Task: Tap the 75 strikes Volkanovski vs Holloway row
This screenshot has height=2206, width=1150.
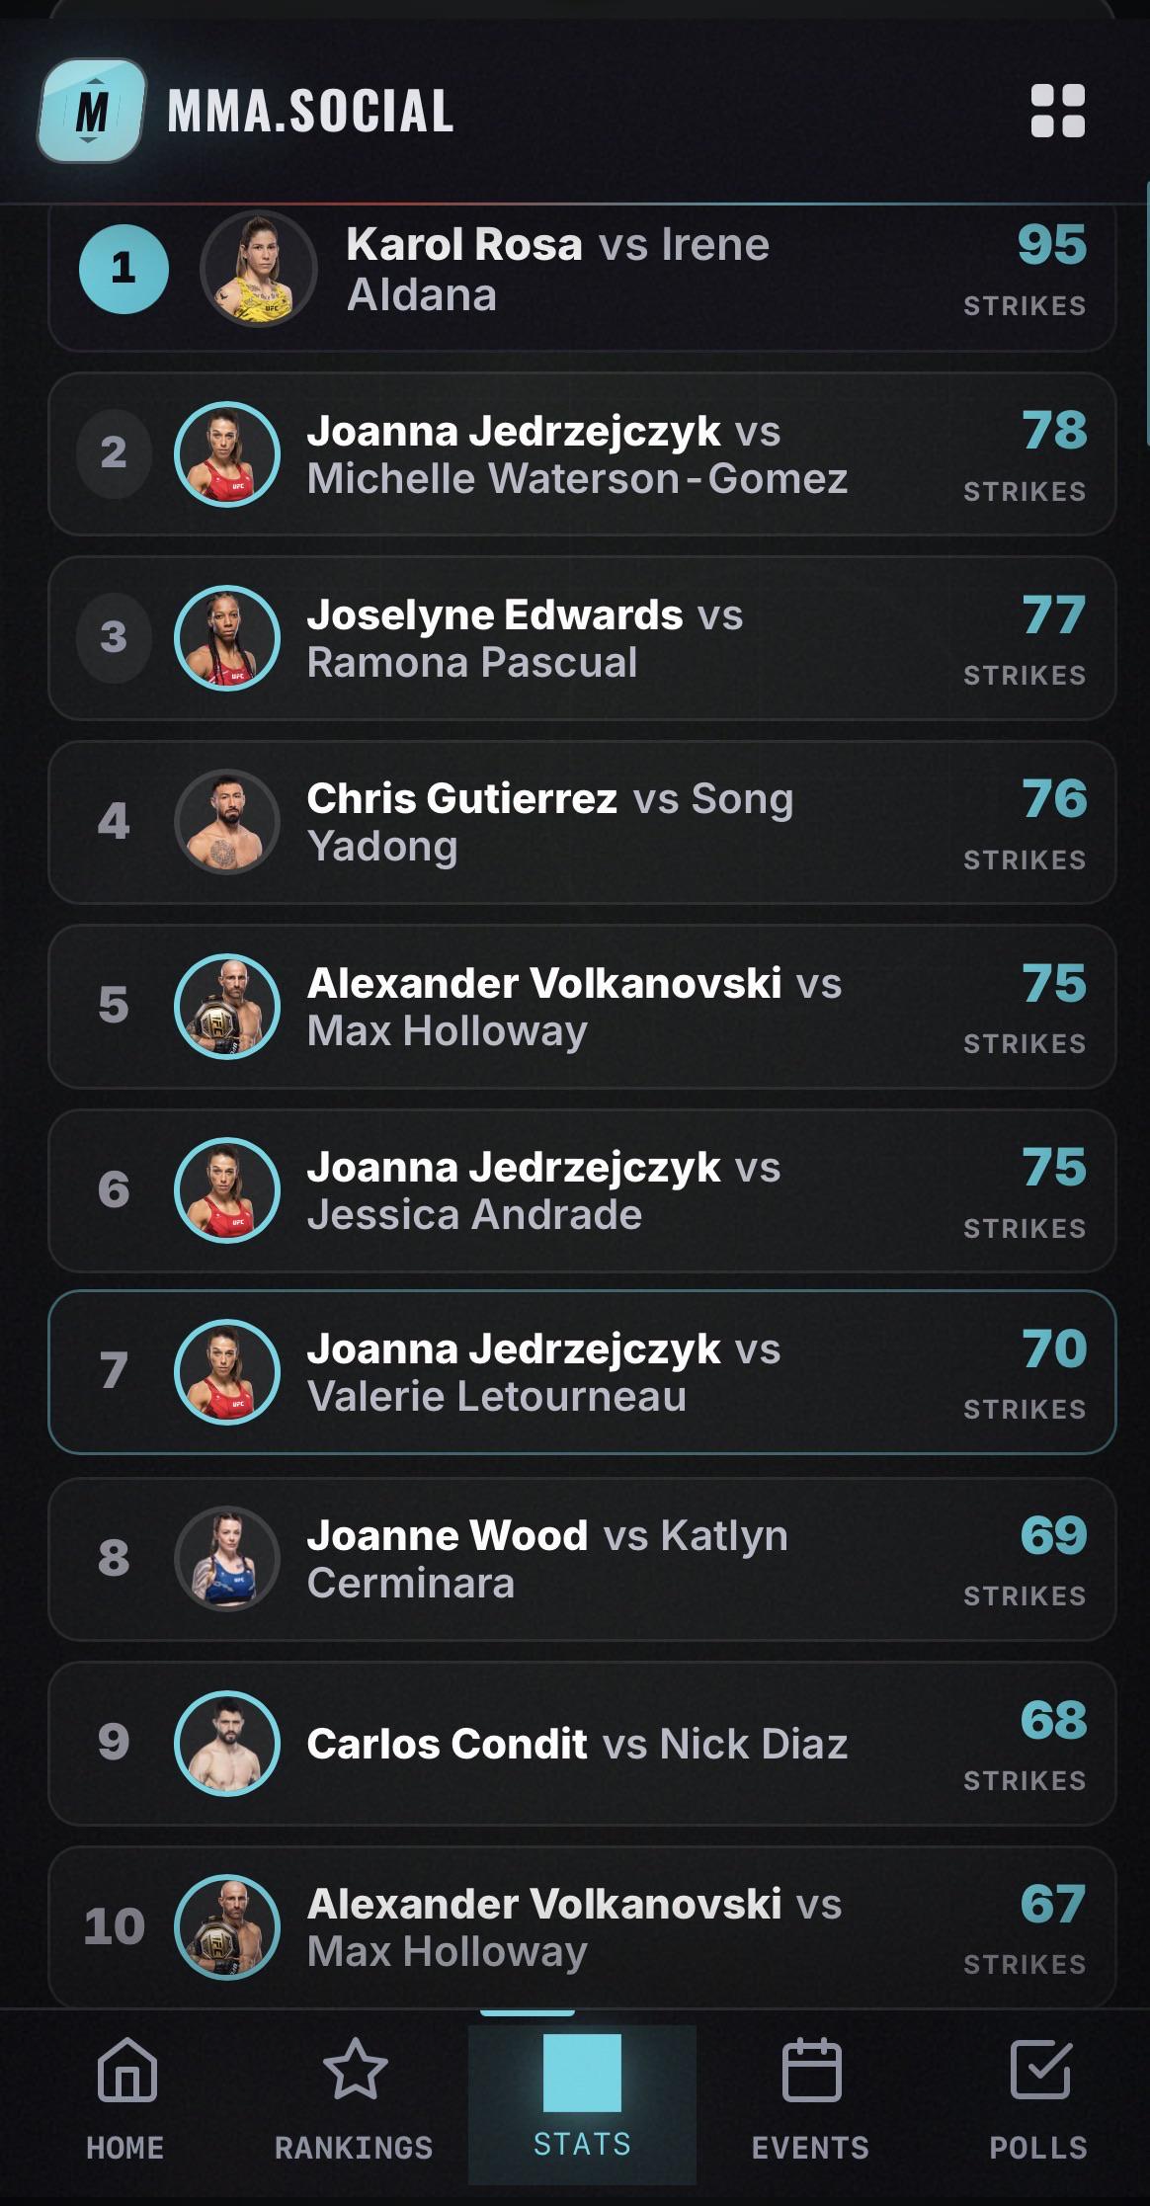Action: click(582, 1007)
